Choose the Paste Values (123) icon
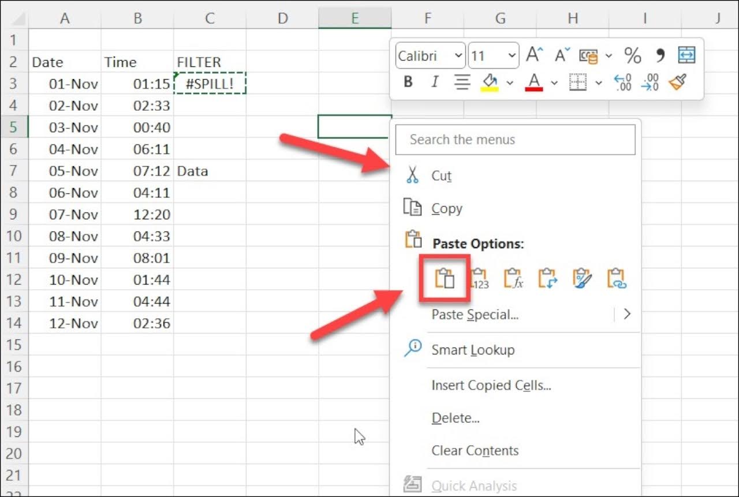739x497 pixels. [x=479, y=279]
